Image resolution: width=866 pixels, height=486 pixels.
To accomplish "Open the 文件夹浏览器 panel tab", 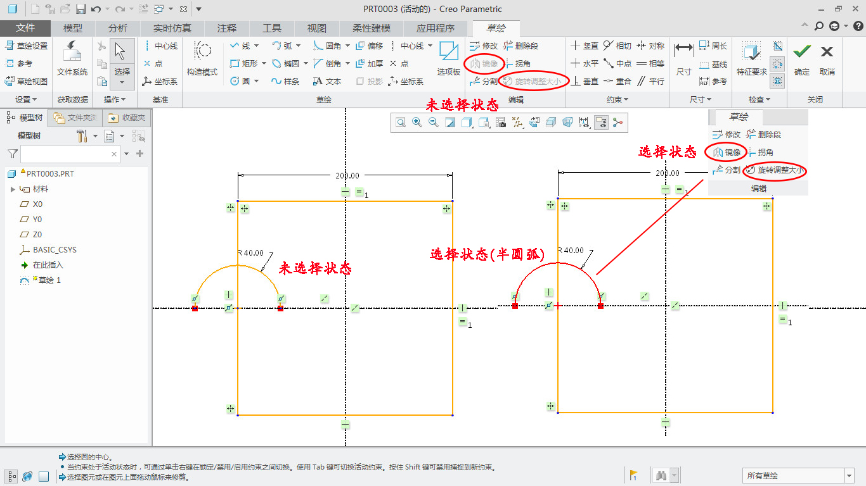I will pos(75,118).
